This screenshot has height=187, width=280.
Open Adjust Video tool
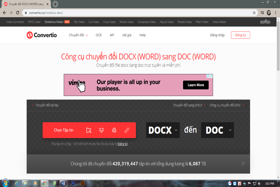[x=166, y=22]
